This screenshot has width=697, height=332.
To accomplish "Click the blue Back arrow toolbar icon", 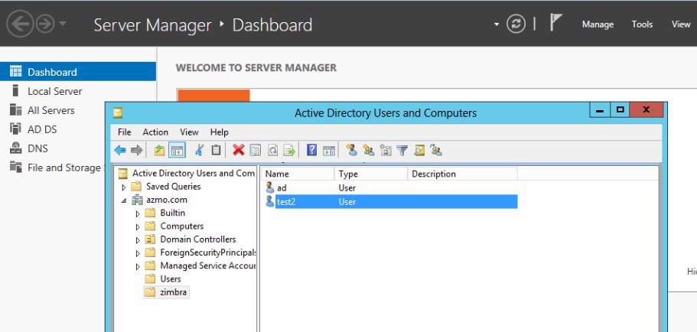I will click(120, 151).
